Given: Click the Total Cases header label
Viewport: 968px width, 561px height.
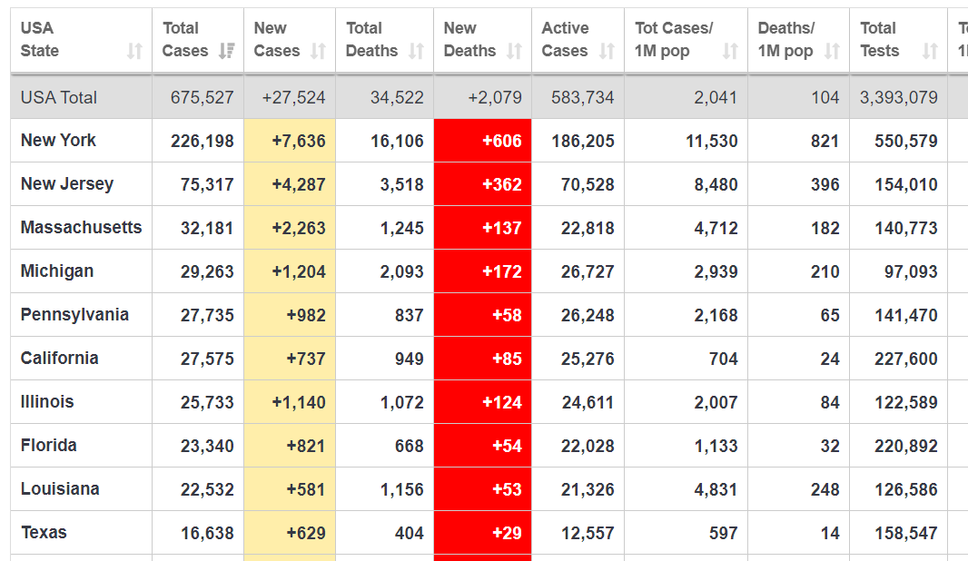Looking at the screenshot, I should [x=185, y=40].
